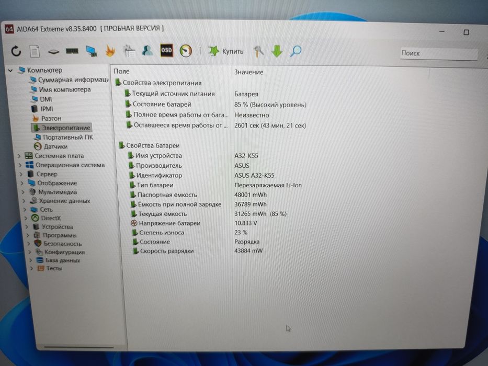488x366 pixels.
Task: Select the База данных tree item
Action: (x=63, y=260)
